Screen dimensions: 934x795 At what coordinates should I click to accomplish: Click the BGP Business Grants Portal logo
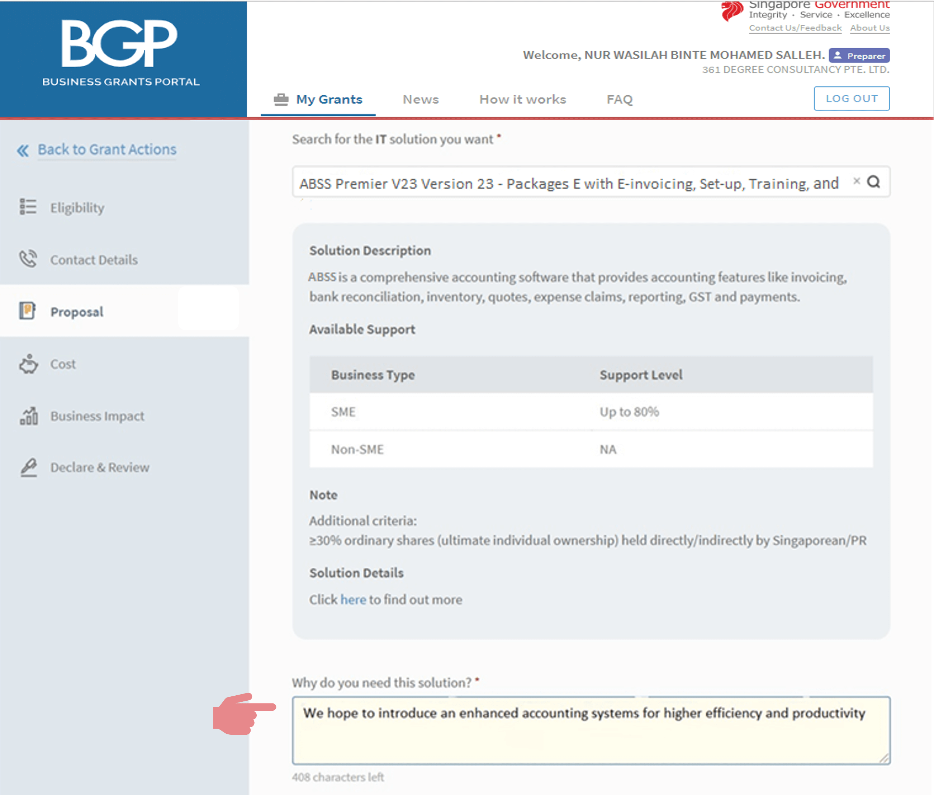121,53
